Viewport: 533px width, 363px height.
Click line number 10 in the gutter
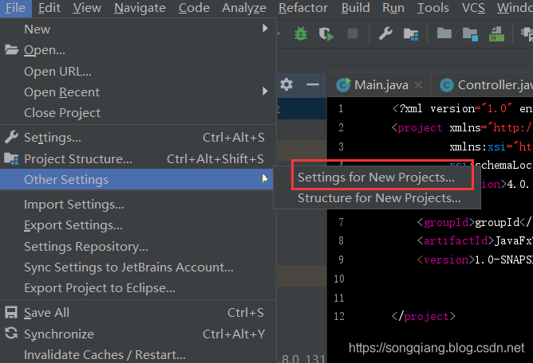coord(339,279)
